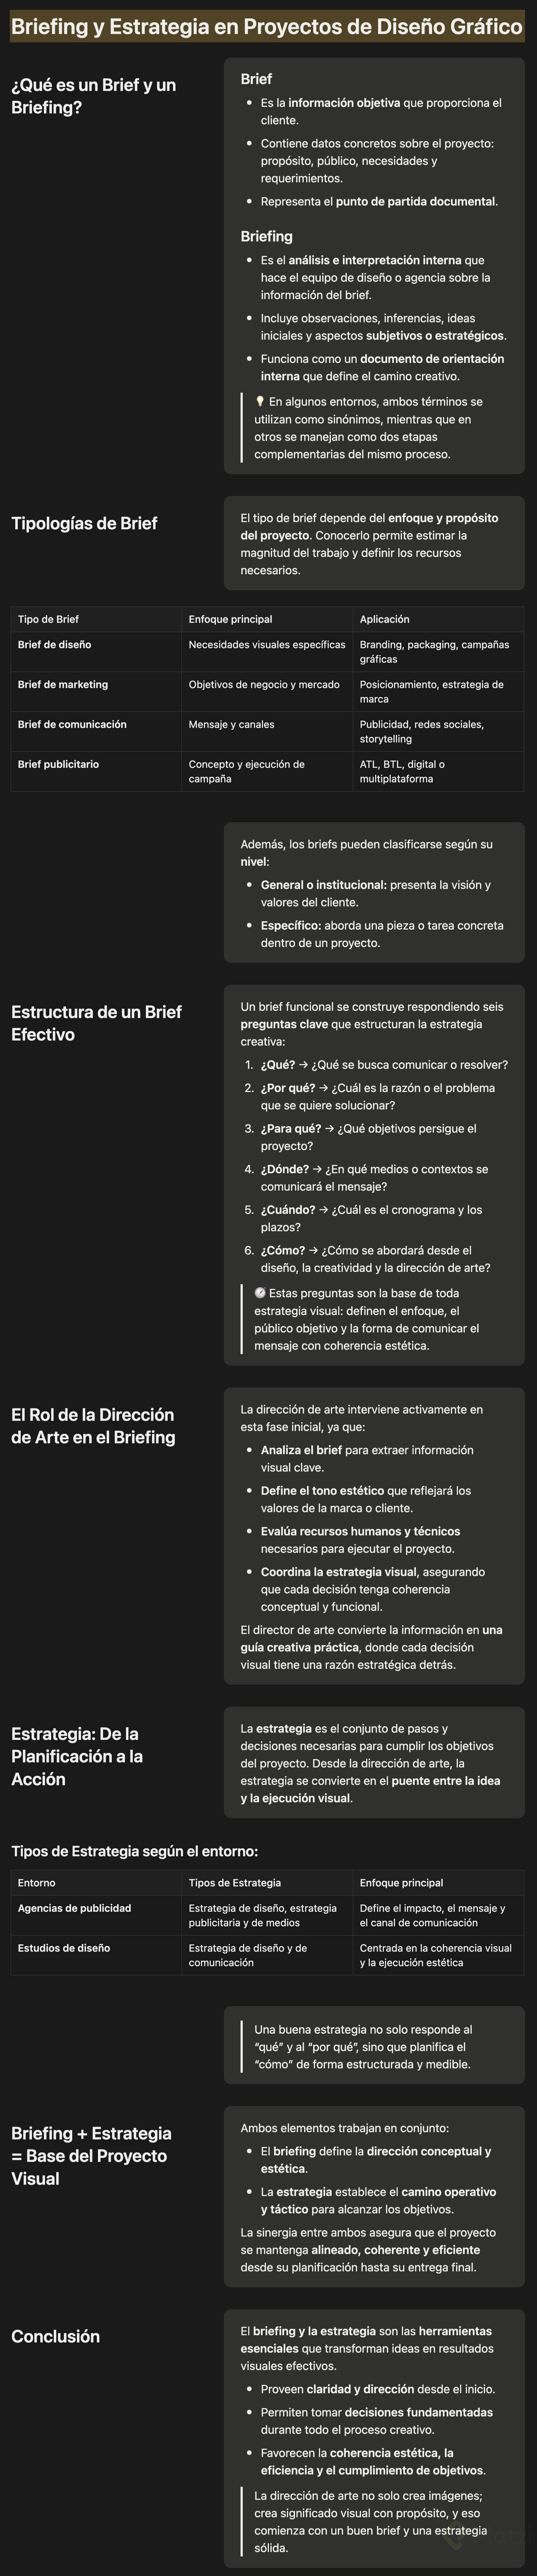
Task: Select the '¿Qué es un Brief y un Briefing?' heading
Action: [x=94, y=96]
